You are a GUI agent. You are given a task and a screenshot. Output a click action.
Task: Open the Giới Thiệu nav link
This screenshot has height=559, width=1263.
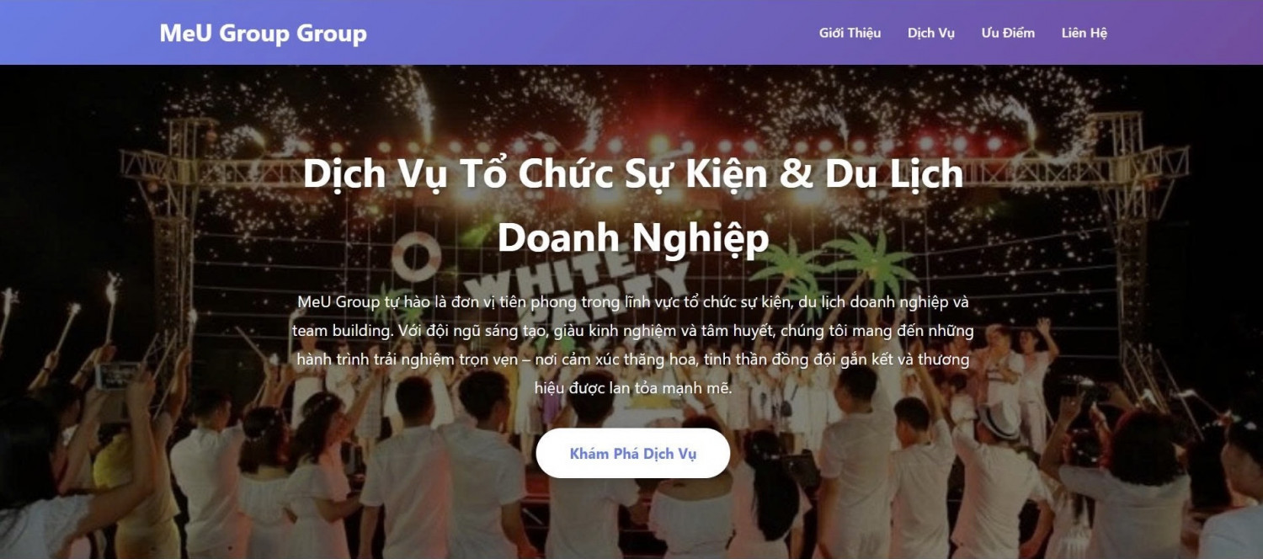(850, 33)
